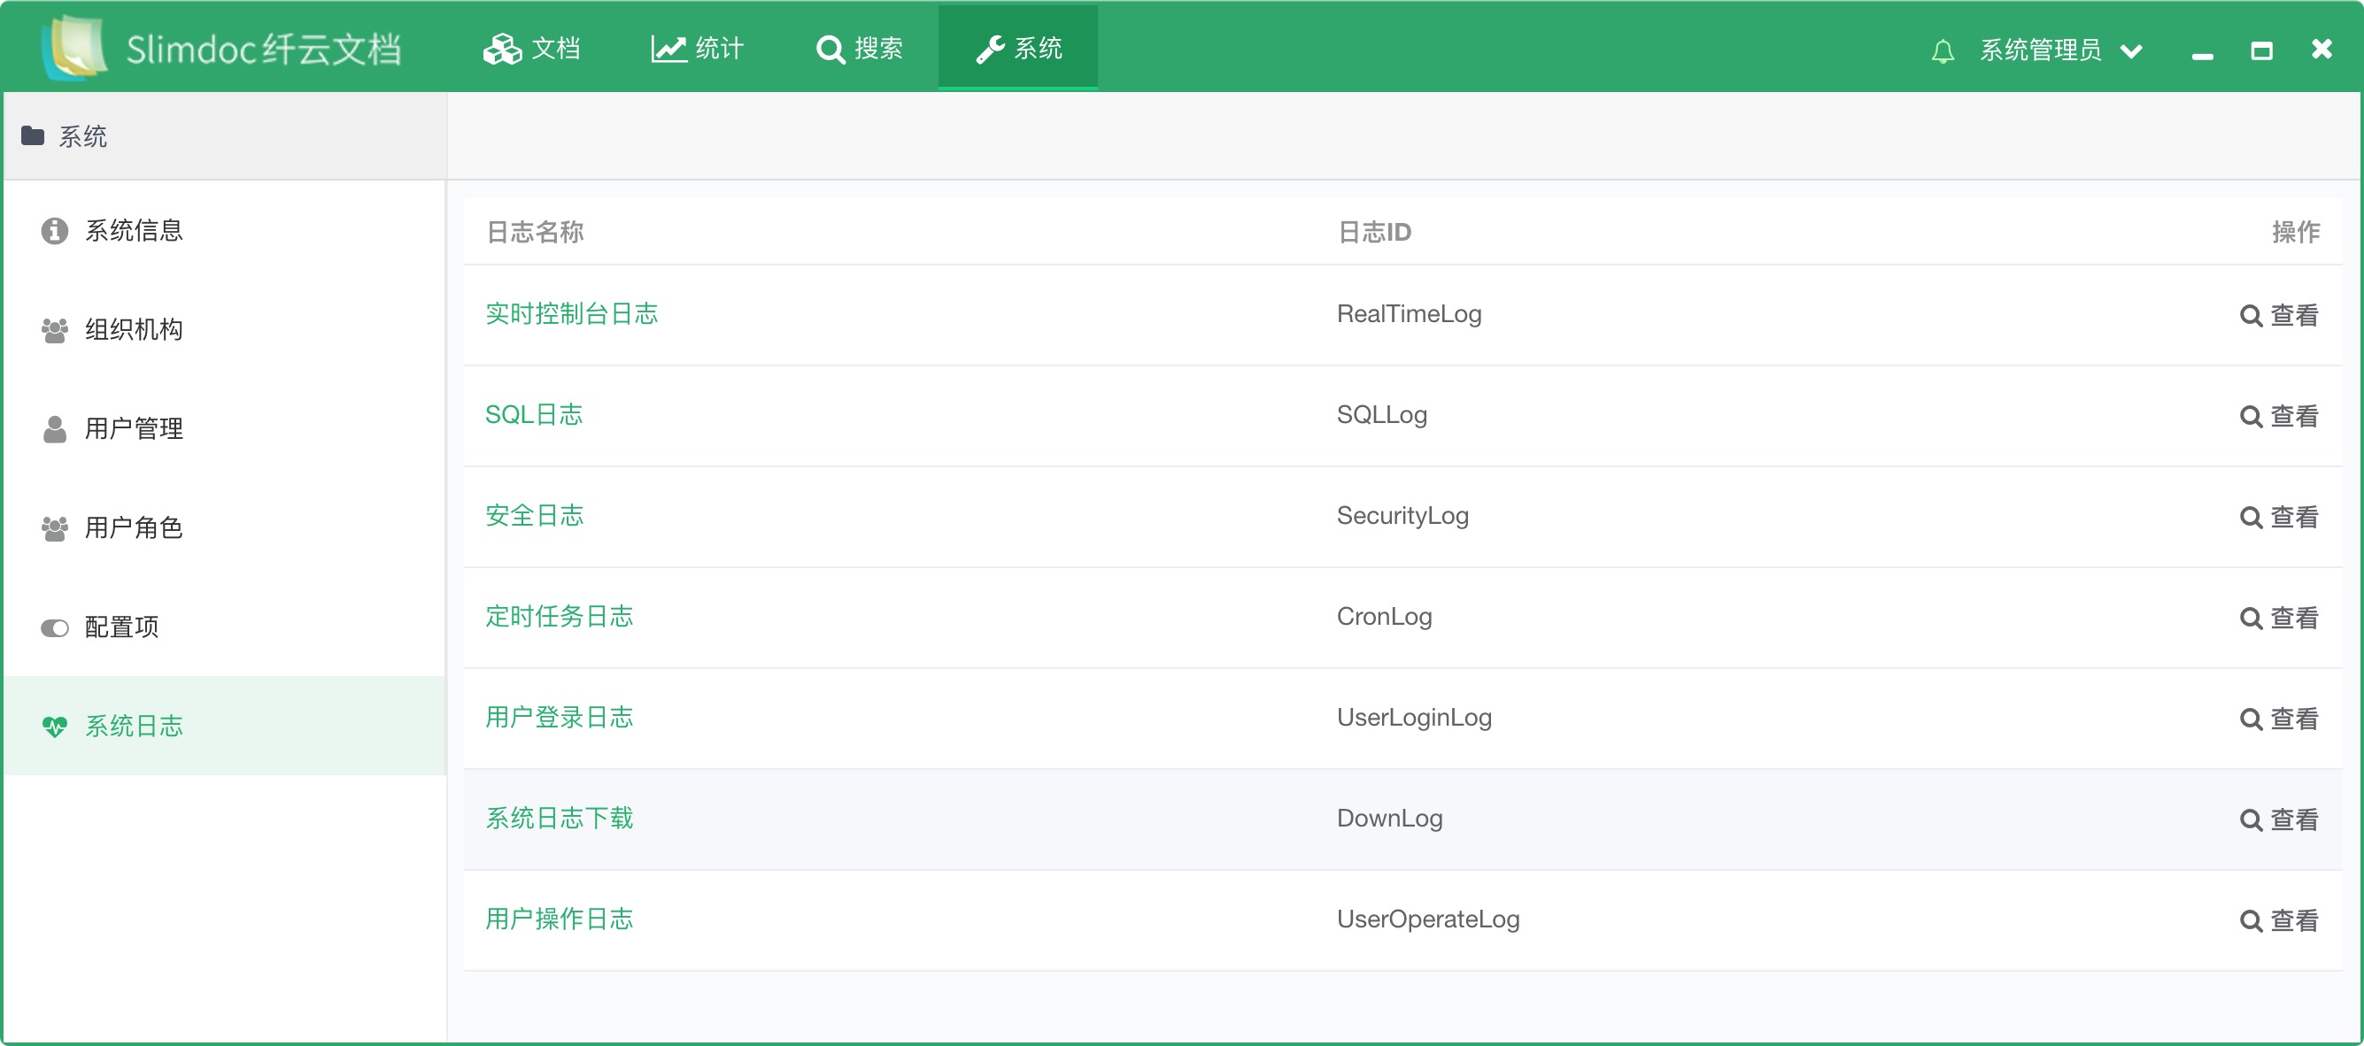Click the DownLog ID cell
Image resolution: width=2364 pixels, height=1046 pixels.
click(1389, 819)
